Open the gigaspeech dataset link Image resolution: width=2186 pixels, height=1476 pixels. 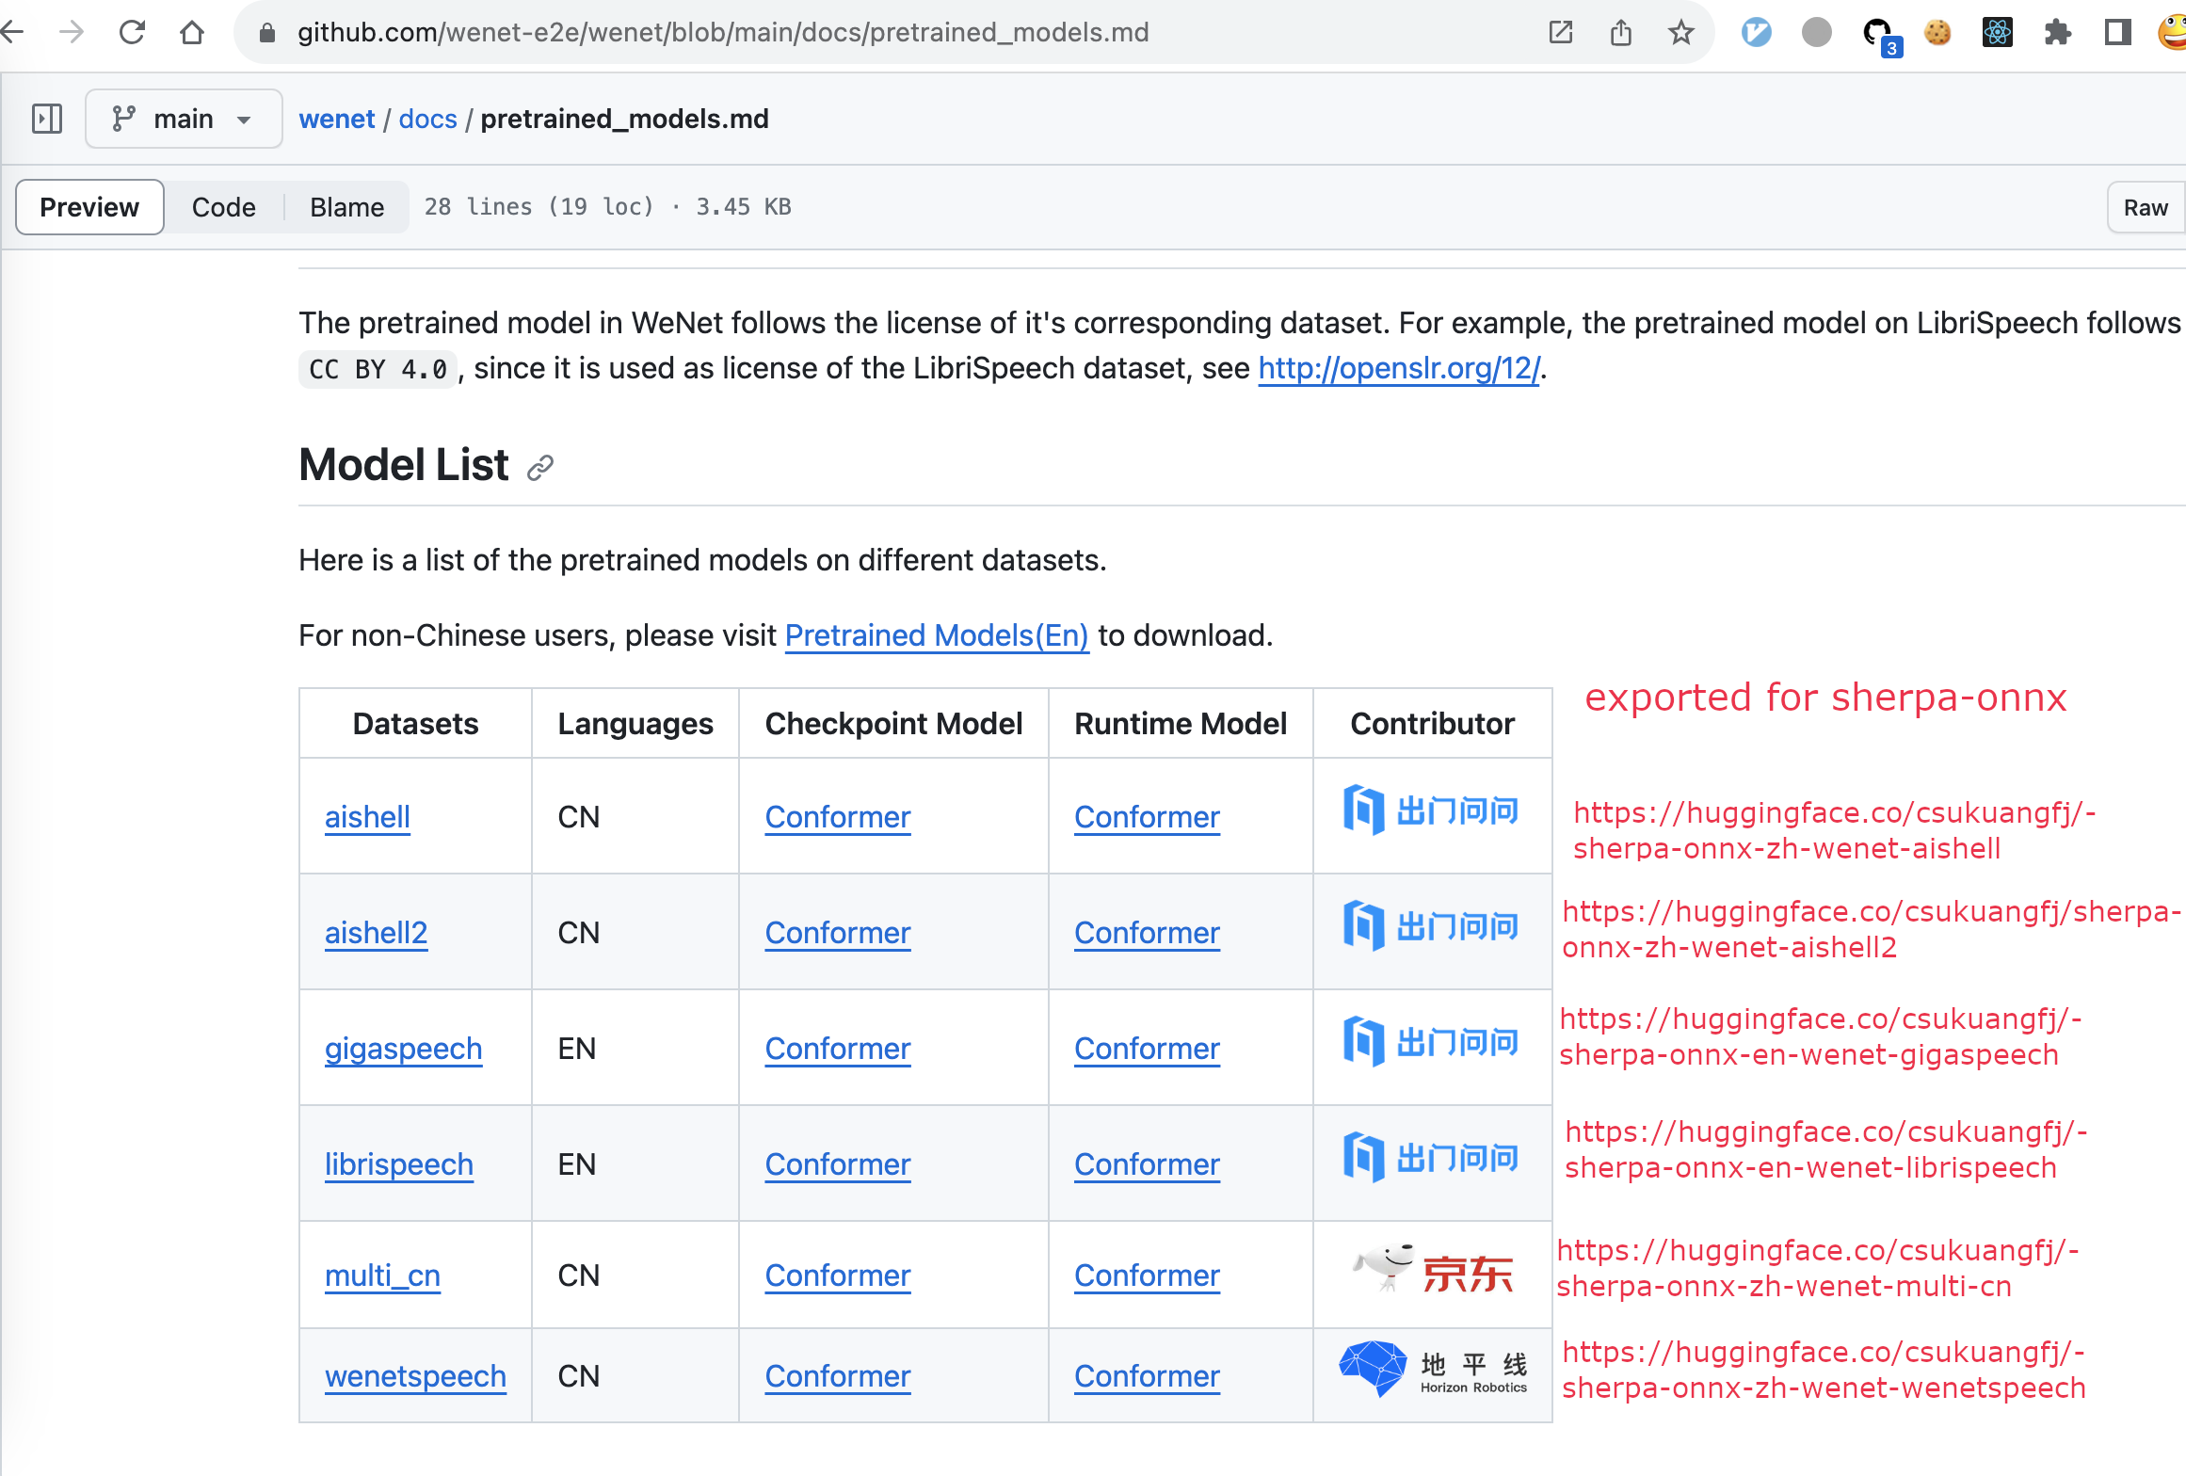[x=403, y=1048]
